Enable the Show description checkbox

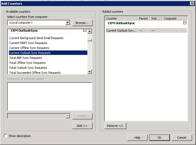6,136
